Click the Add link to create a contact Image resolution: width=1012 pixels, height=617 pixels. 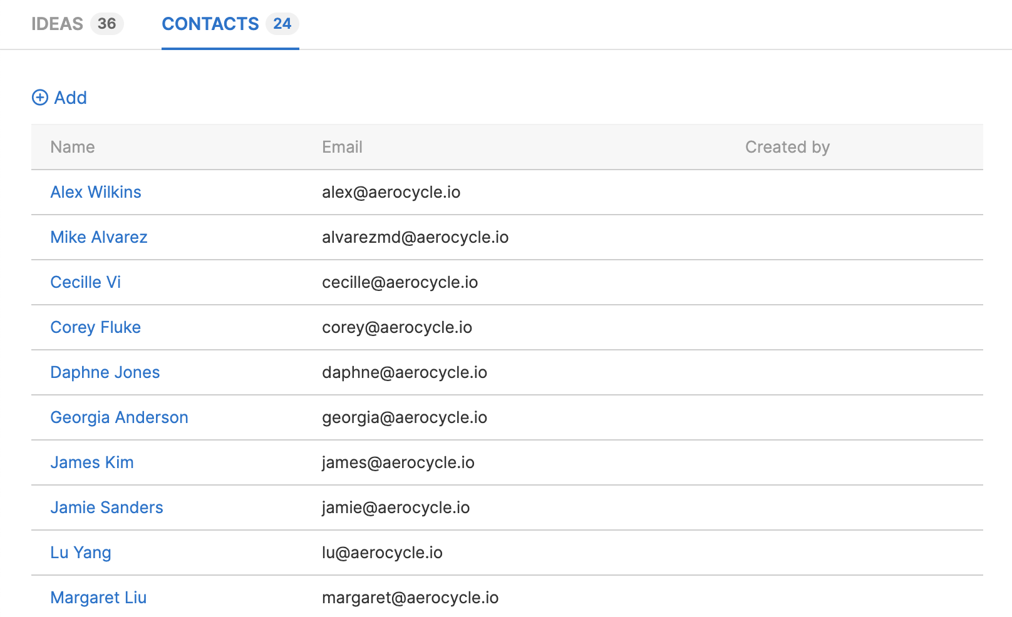(x=70, y=98)
